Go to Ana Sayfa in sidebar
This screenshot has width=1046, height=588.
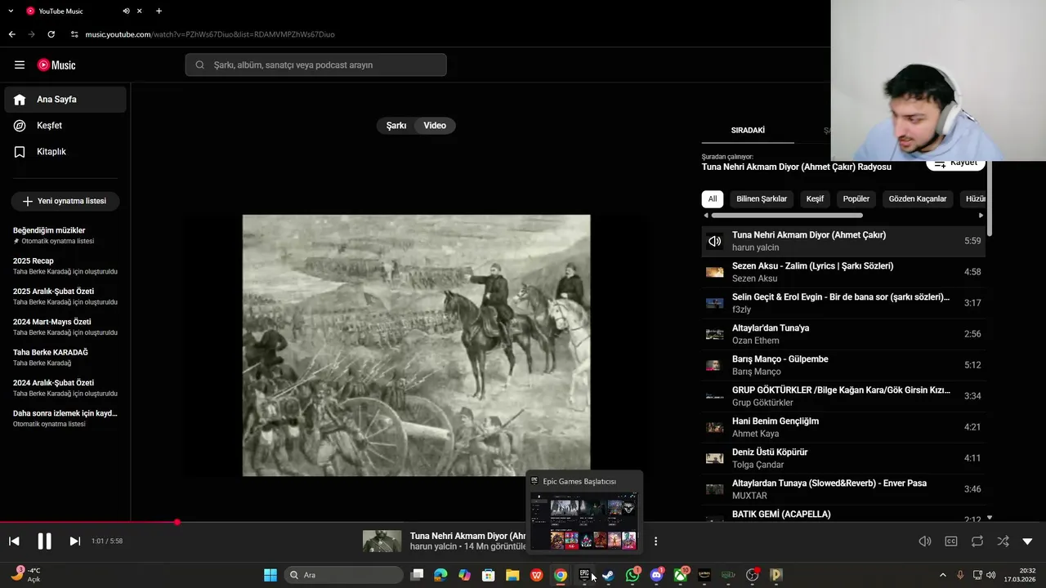pos(65,100)
